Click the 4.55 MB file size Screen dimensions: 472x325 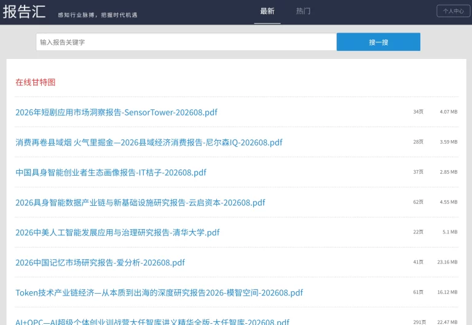click(x=449, y=202)
